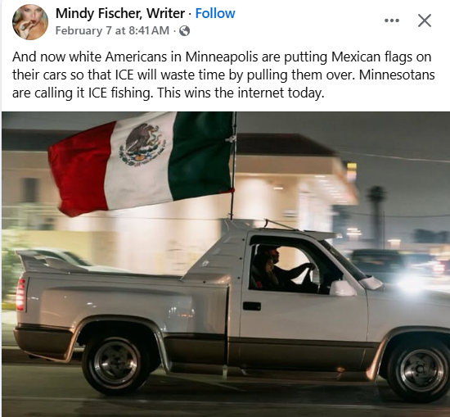450x417 pixels.
Task: Click the red stripe of the flag
Action: [x=81, y=170]
